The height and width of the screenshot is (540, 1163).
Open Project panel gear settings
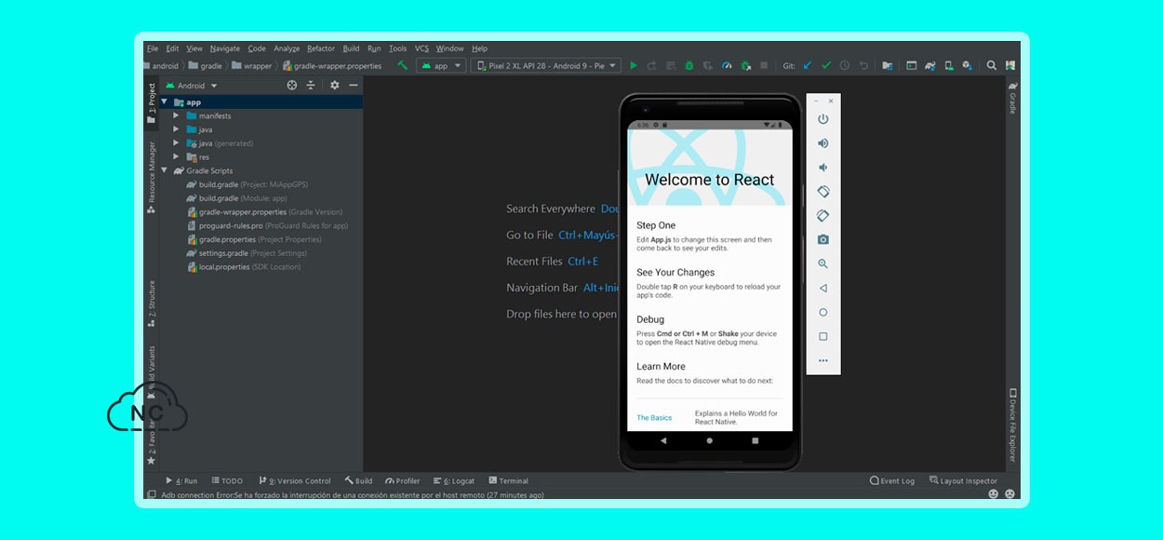335,85
